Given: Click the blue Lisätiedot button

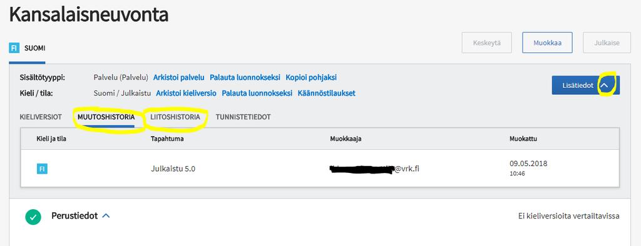Looking at the screenshot, I should [585, 86].
